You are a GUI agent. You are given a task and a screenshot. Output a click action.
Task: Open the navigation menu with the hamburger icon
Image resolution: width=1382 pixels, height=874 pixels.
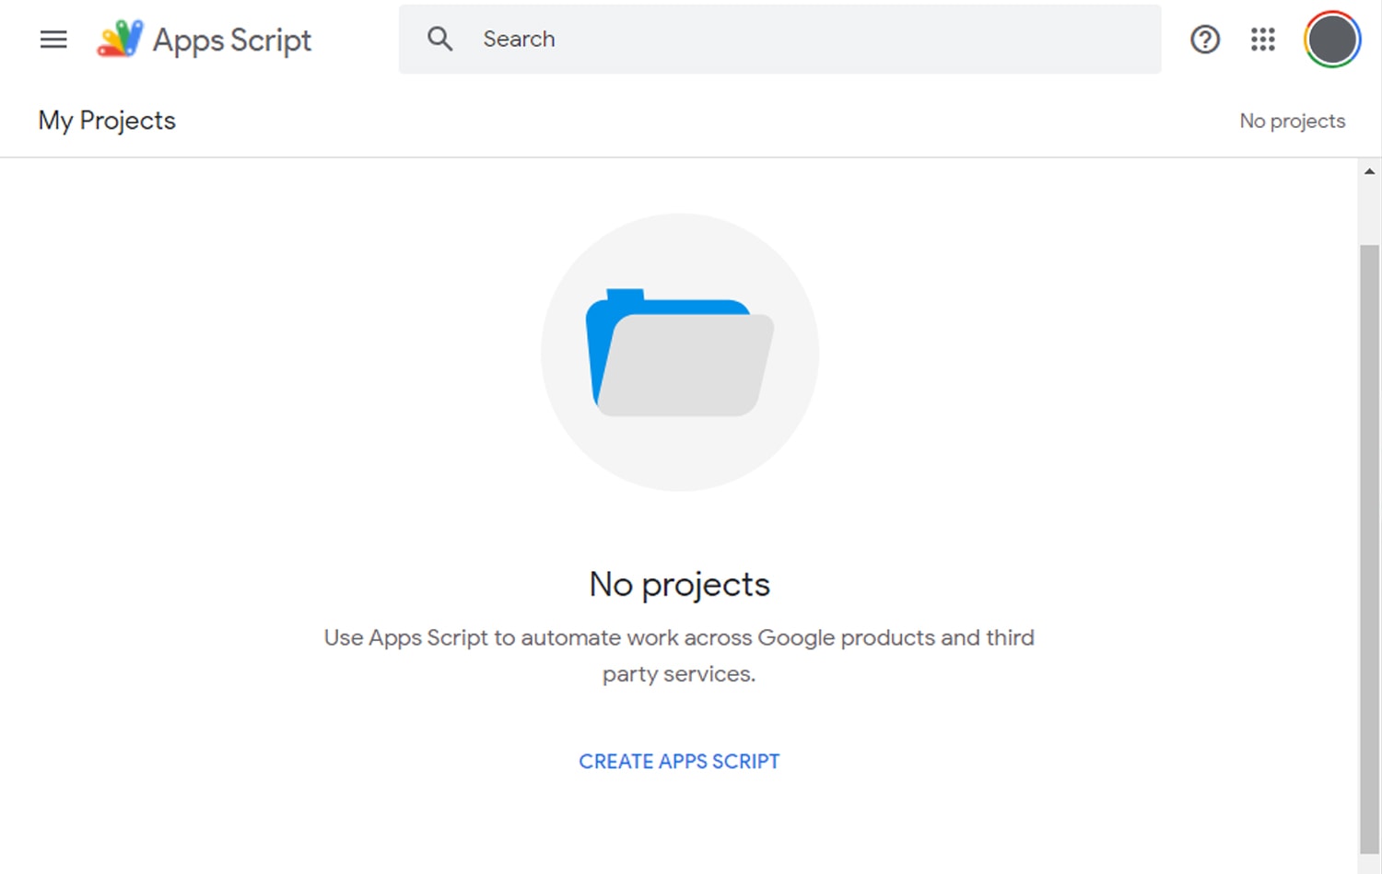point(53,40)
